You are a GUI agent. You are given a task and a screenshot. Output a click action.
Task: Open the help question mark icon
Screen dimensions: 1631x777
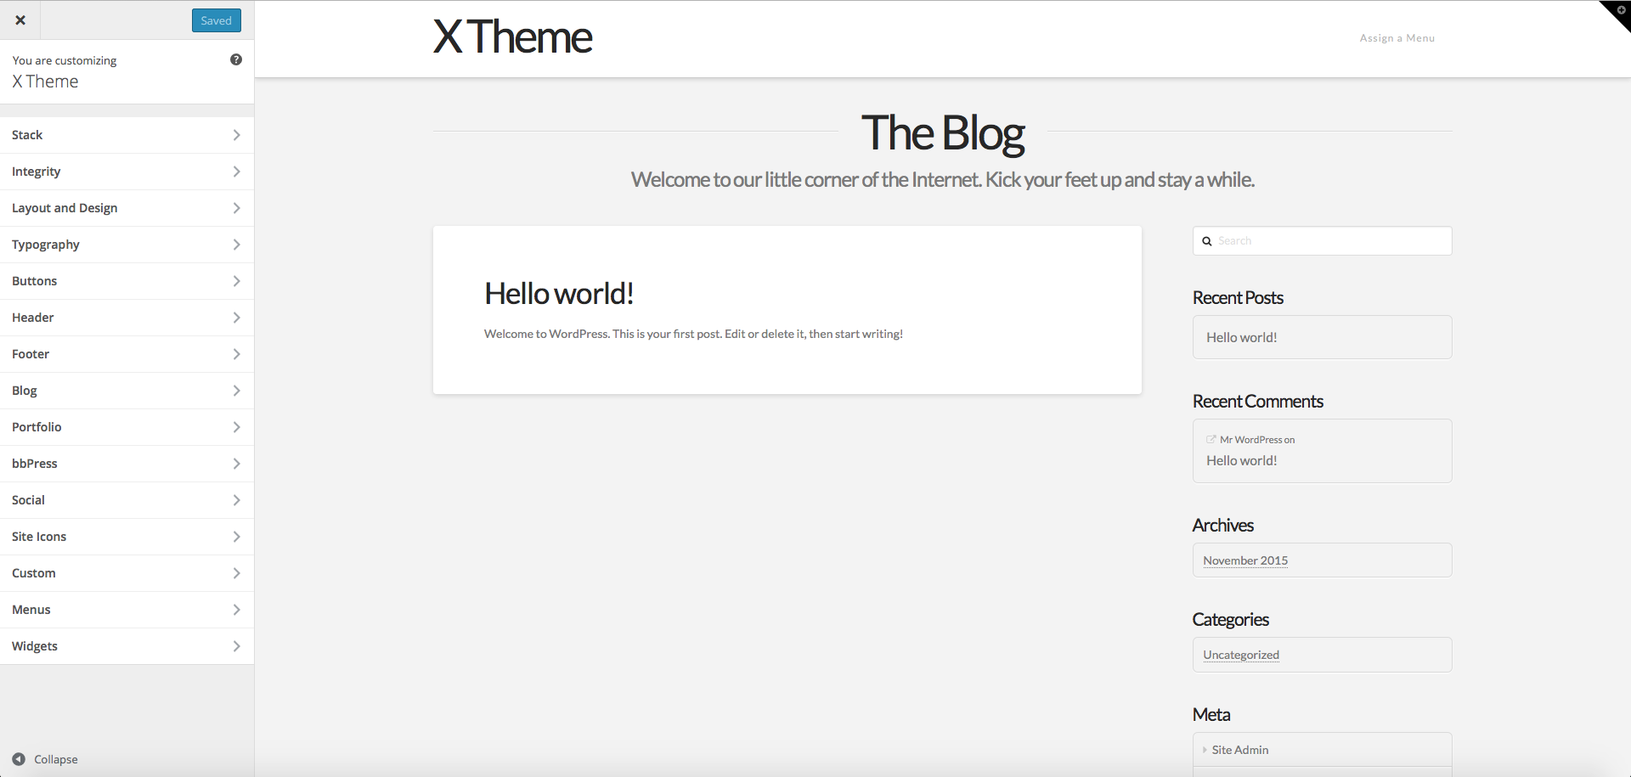(x=236, y=59)
